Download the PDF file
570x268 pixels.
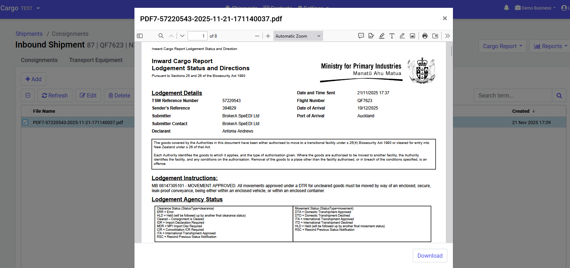pyautogui.click(x=430, y=256)
